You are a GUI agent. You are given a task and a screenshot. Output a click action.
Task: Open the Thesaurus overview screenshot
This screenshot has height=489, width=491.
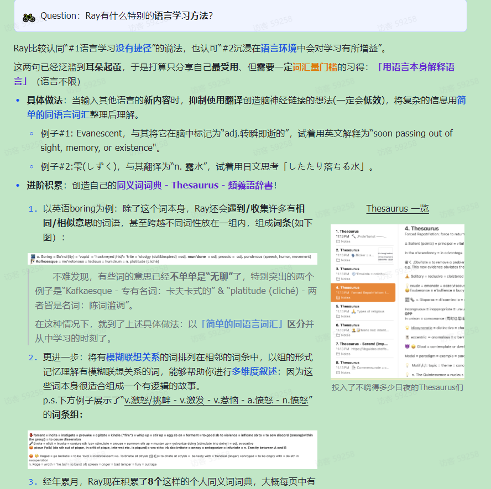tap(397, 301)
